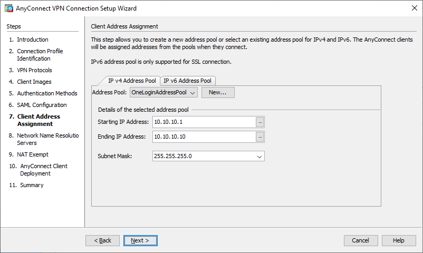Open browse button for Ending IP Address
The width and height of the screenshot is (423, 253).
(x=260, y=137)
